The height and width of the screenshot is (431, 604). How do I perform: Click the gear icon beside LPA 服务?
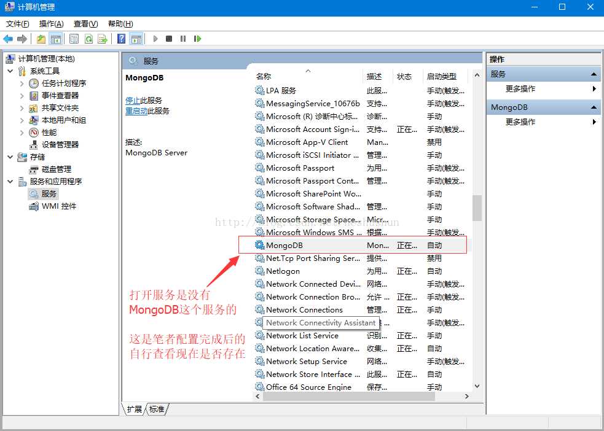click(x=260, y=90)
